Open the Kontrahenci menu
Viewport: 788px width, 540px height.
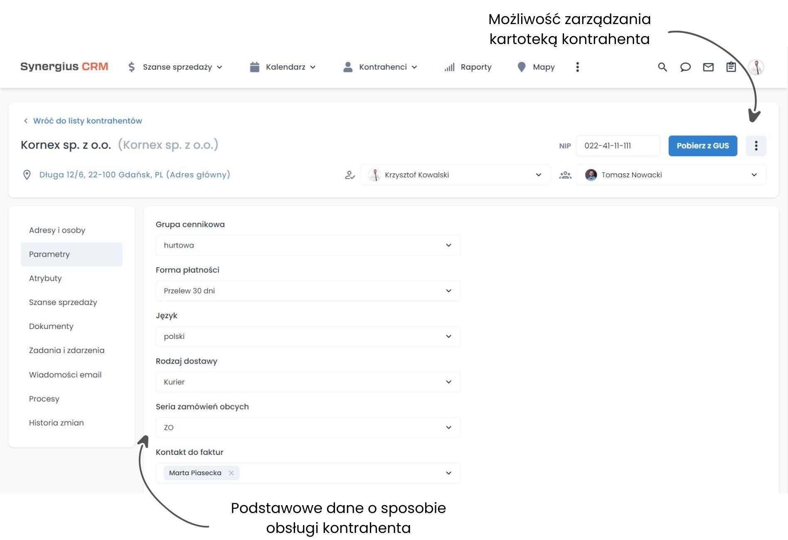tap(382, 67)
